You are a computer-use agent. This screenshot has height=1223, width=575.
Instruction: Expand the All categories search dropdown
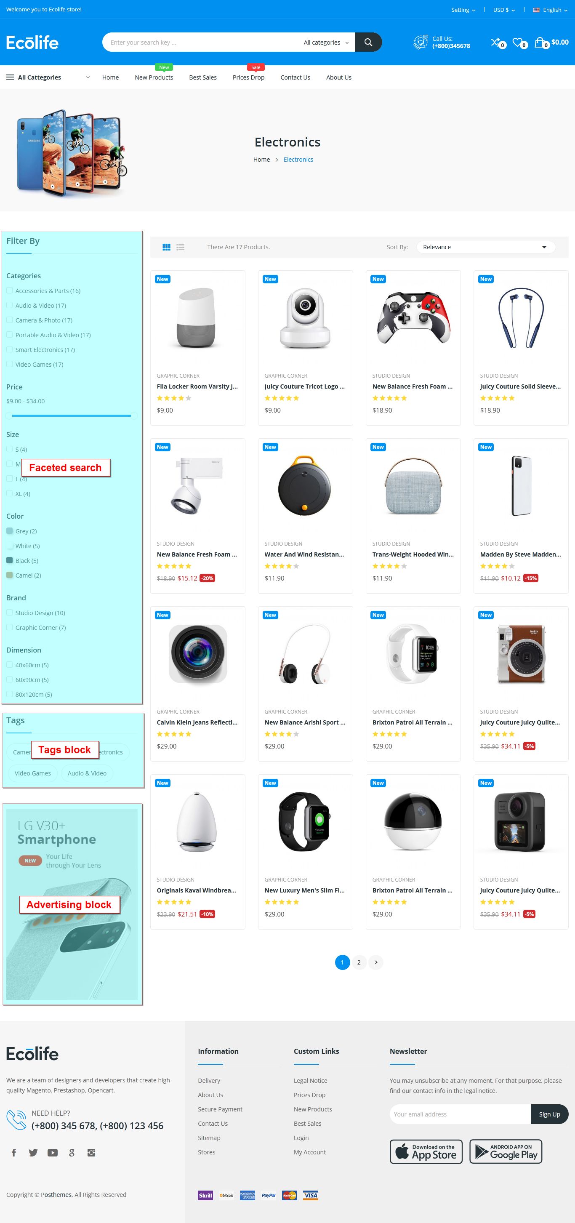[326, 43]
